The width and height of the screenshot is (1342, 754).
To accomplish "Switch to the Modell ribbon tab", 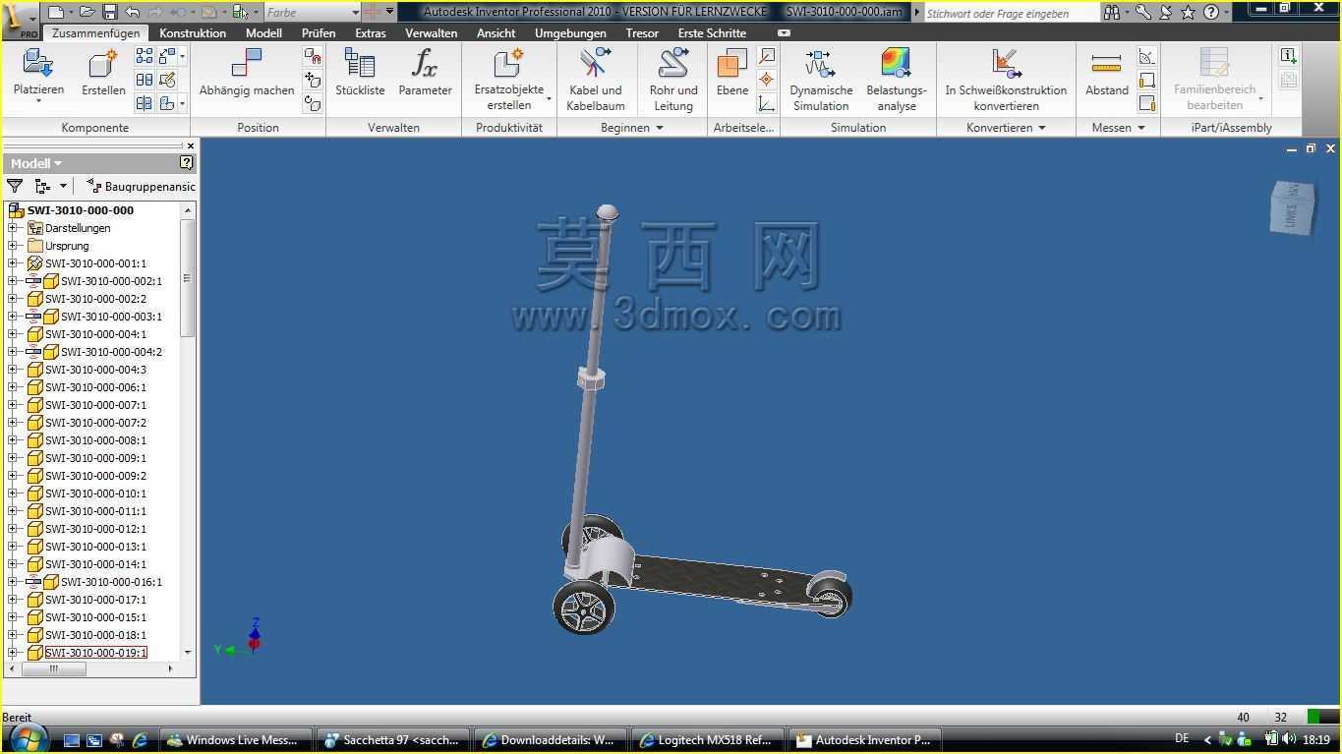I will pyautogui.click(x=263, y=32).
